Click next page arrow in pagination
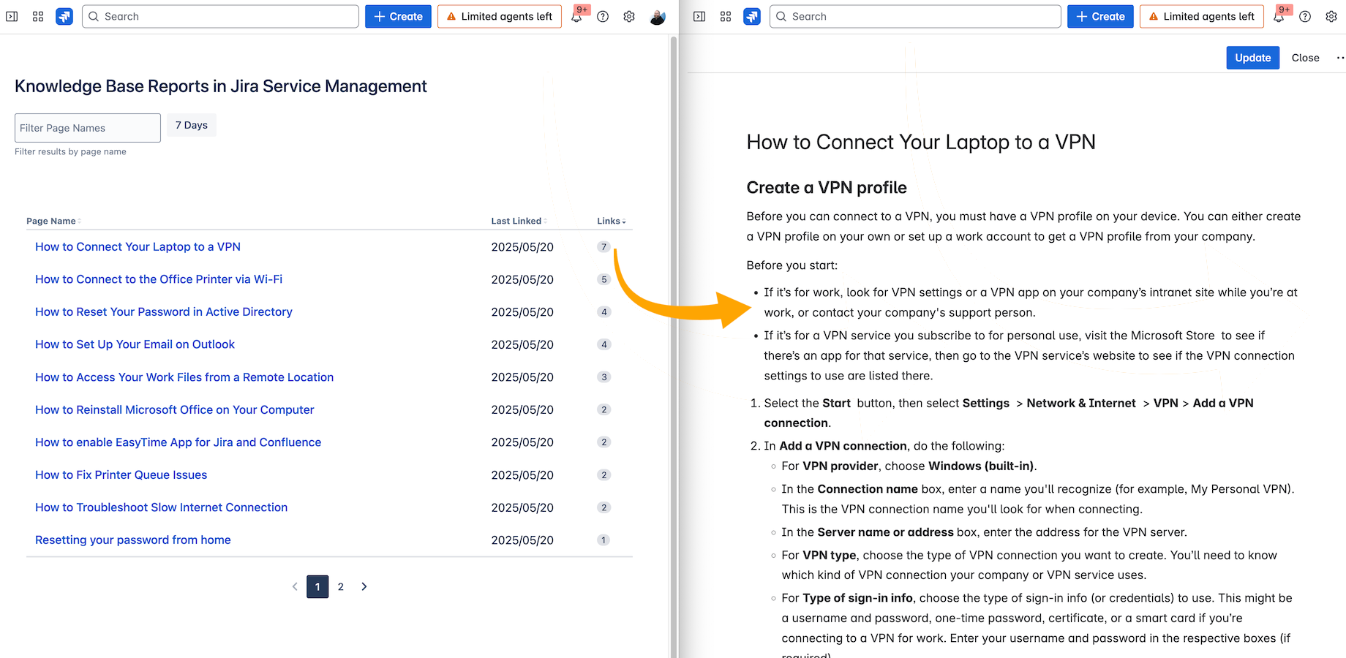The width and height of the screenshot is (1346, 658). coord(364,586)
